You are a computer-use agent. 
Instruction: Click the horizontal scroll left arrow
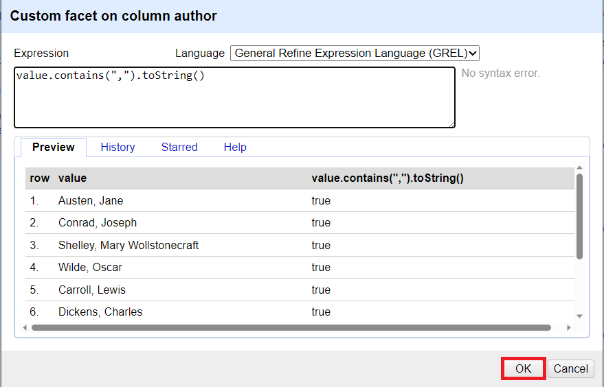tap(25, 328)
